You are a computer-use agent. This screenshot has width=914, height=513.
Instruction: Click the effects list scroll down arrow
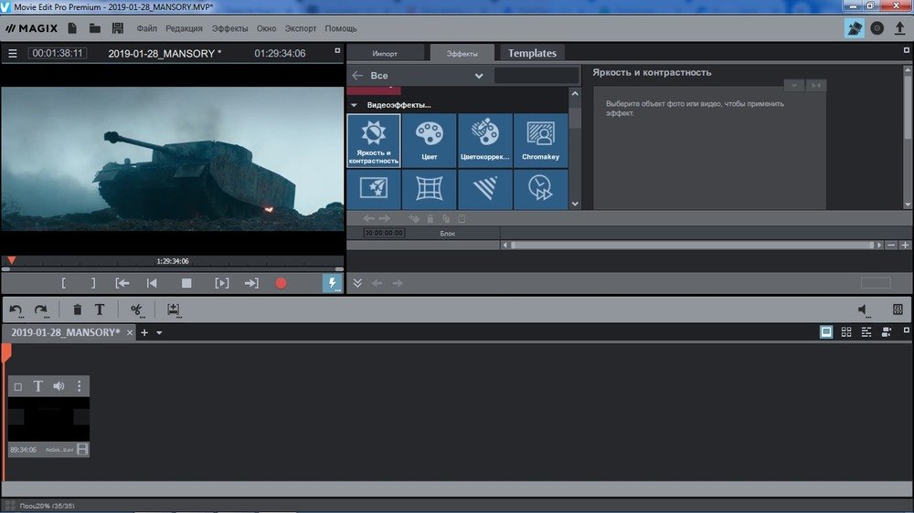[x=575, y=204]
